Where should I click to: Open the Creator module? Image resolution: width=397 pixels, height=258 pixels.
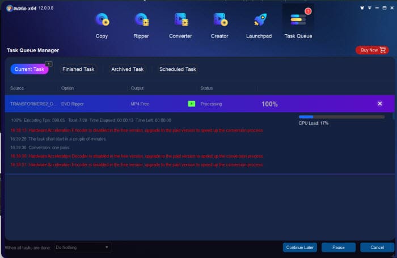pos(219,26)
